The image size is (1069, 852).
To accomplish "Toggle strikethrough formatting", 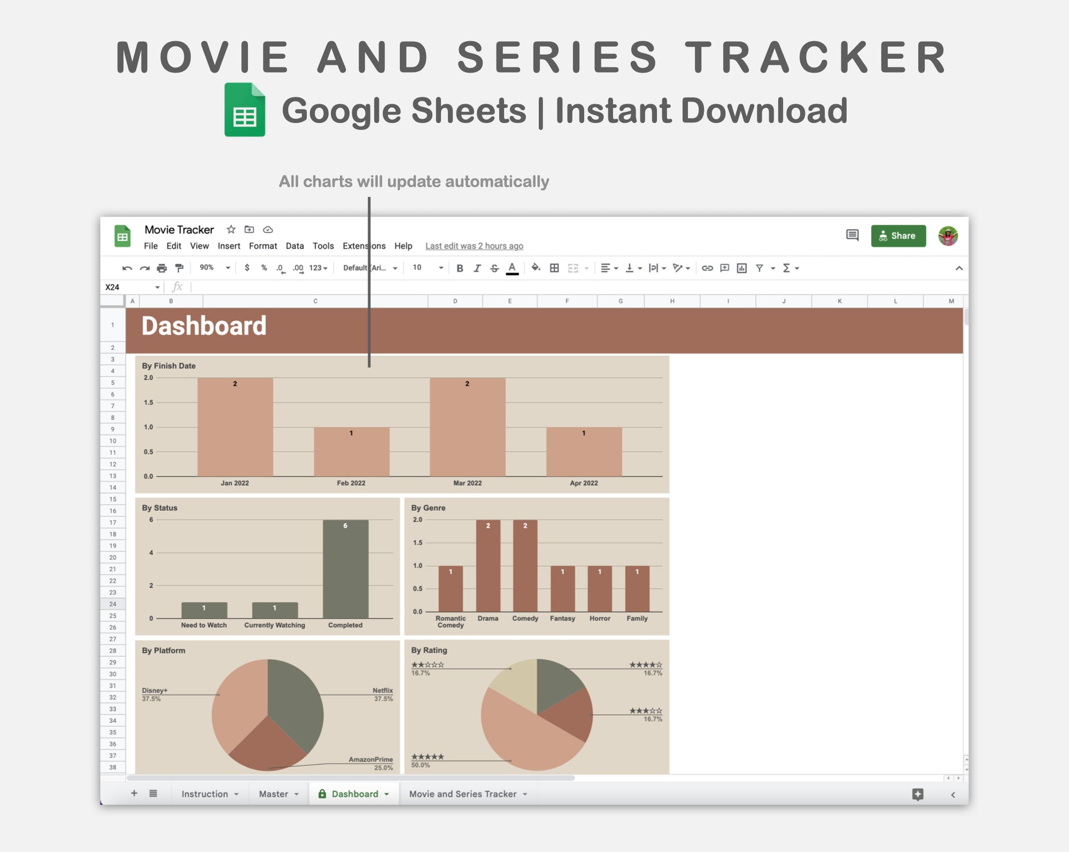I will [x=494, y=268].
